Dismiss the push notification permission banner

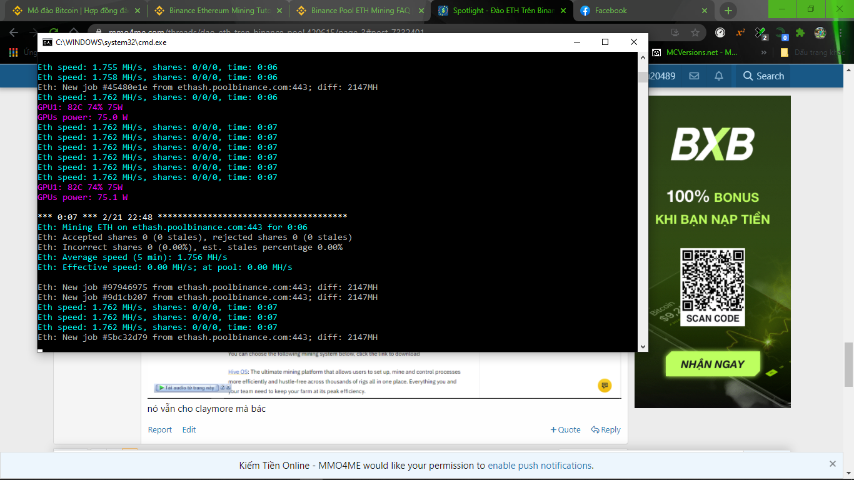(x=832, y=464)
